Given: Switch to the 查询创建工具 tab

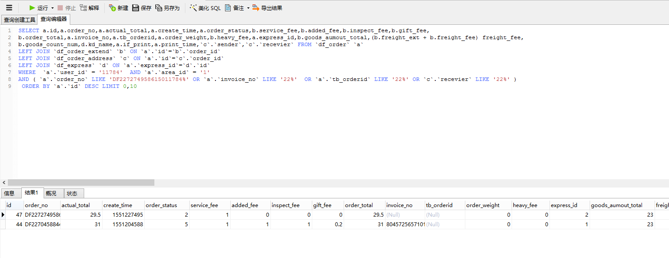Looking at the screenshot, I should click(19, 20).
